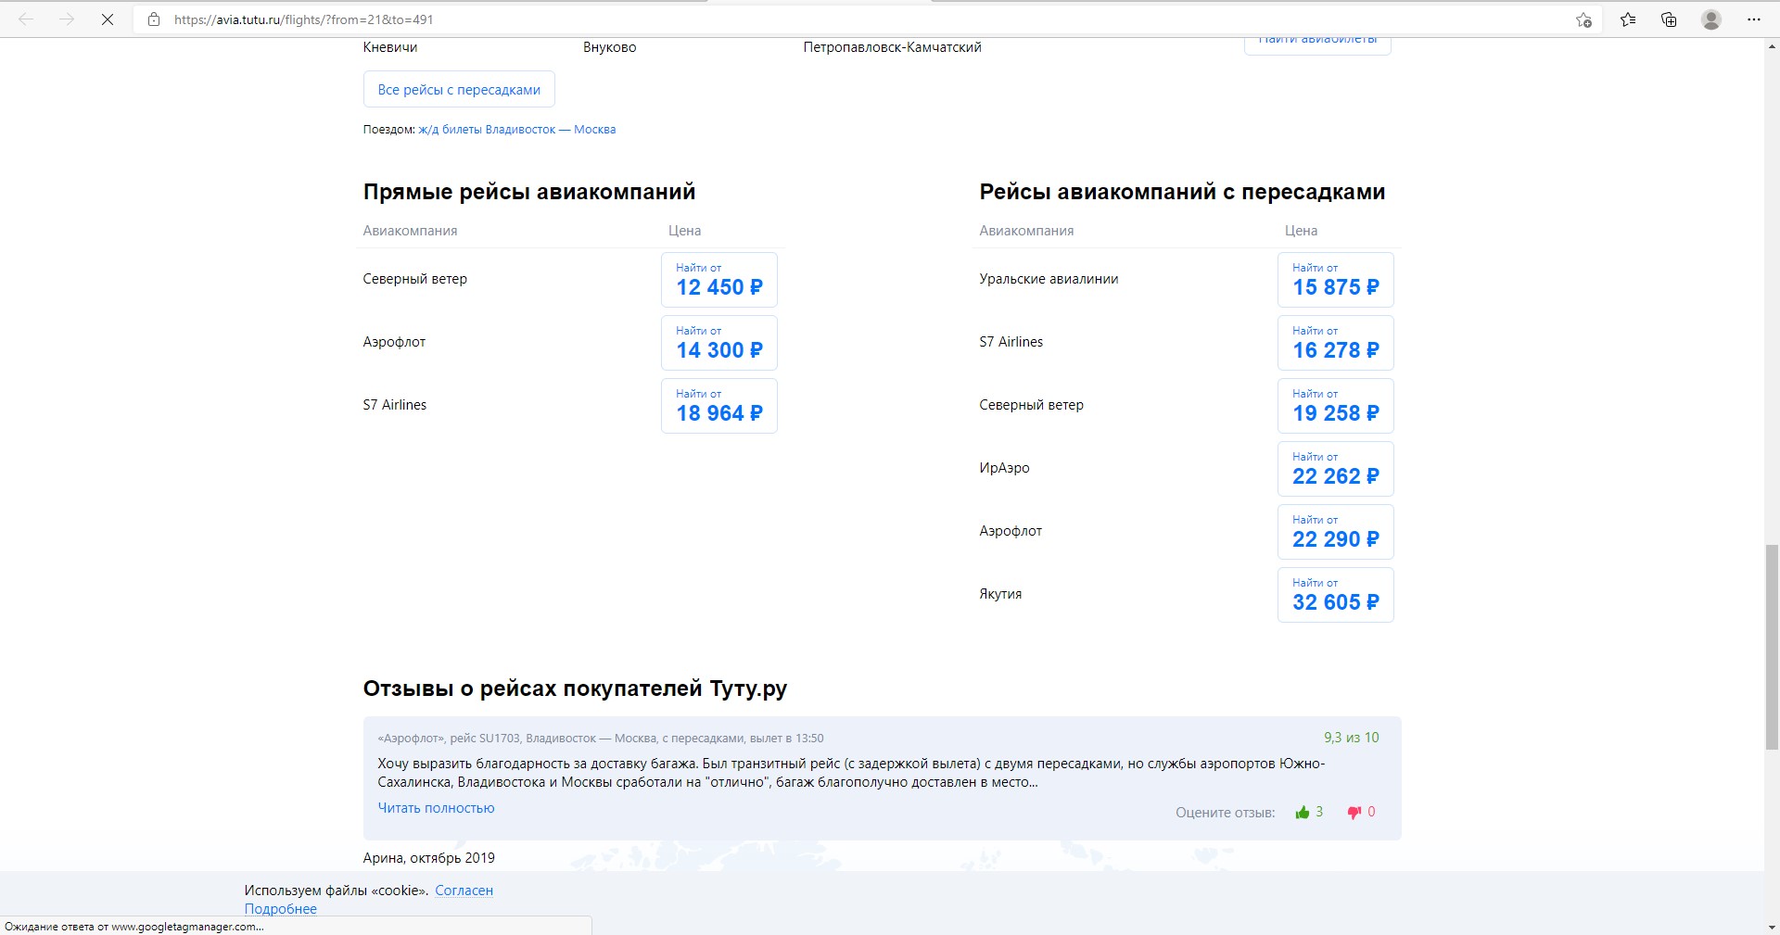View site security lock information
The image size is (1780, 935).
[x=154, y=19]
